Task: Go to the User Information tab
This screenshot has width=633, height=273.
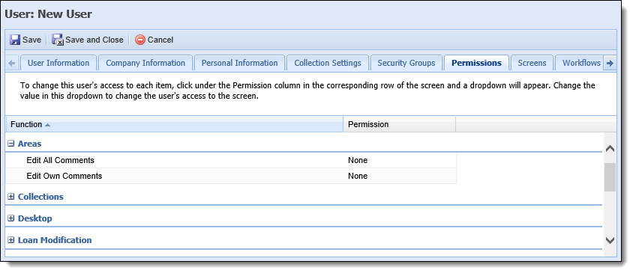Action: pyautogui.click(x=58, y=64)
